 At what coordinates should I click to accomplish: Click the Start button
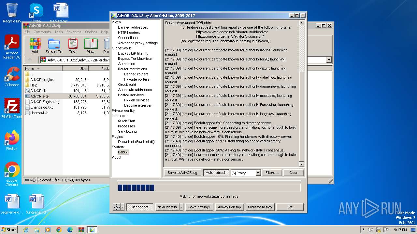[x=9, y=230]
